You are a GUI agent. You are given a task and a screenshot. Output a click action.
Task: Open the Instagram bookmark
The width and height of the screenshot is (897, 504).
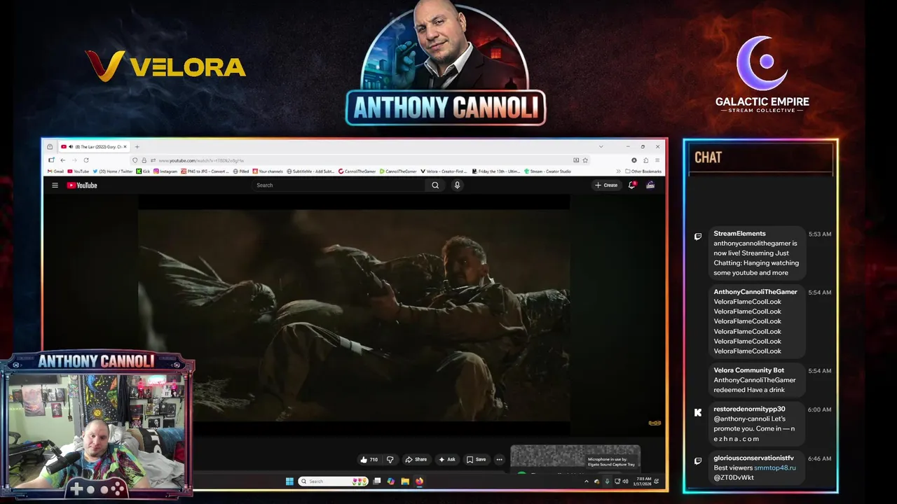165,171
